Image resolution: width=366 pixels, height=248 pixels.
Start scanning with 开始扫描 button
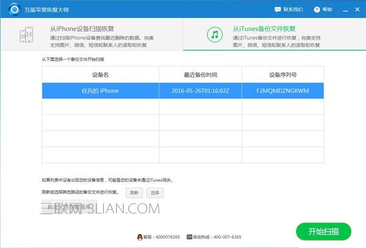323,232
